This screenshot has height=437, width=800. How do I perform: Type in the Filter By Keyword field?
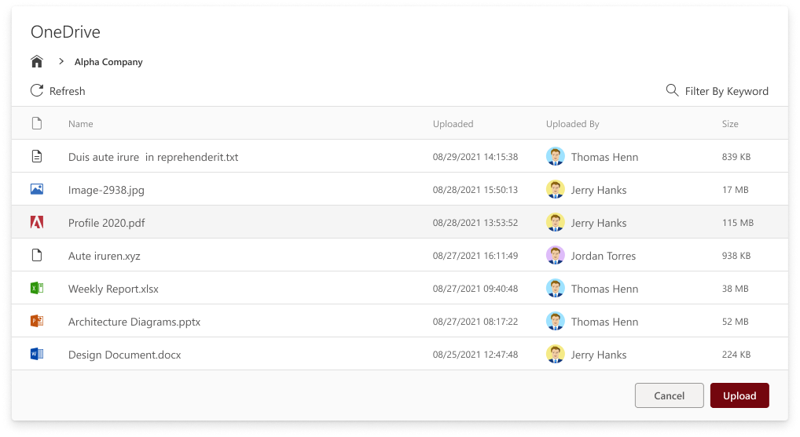coord(726,91)
